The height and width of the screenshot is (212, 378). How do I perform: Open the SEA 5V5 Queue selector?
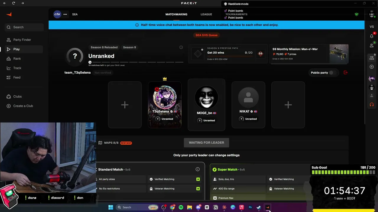pos(206,35)
